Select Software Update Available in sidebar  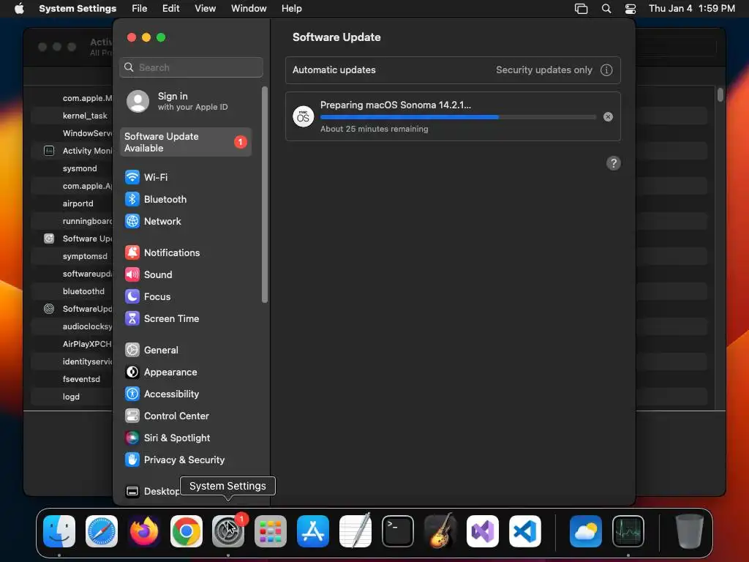[187, 142]
